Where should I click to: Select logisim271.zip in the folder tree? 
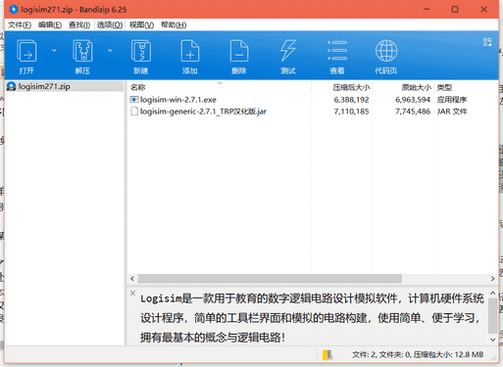[x=44, y=86]
